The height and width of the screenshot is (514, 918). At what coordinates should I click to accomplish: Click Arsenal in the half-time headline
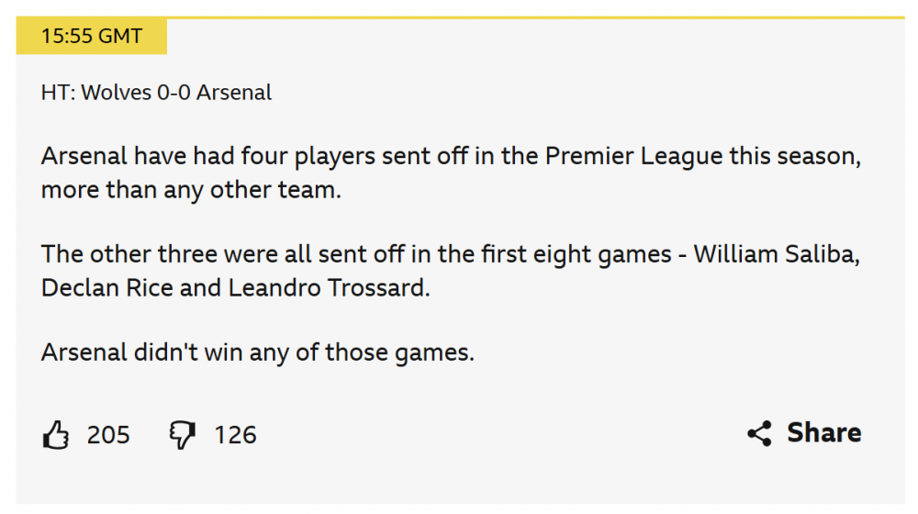234,93
